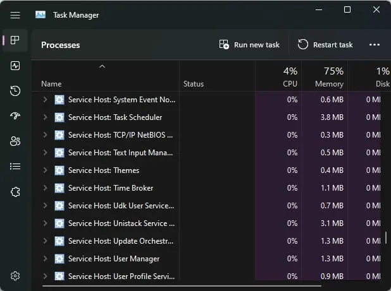Click the Task Manager app icon in title bar
Image resolution: width=391 pixels, height=291 pixels.
pyautogui.click(x=40, y=15)
